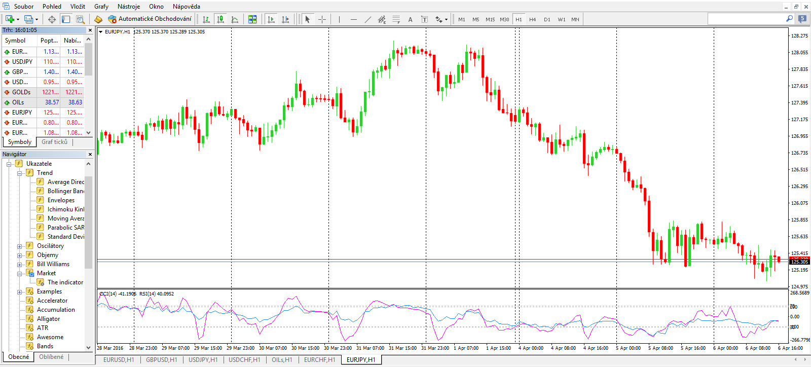Open a new chart with the plus icon
Screen dimensions: 811x367
tap(10, 19)
